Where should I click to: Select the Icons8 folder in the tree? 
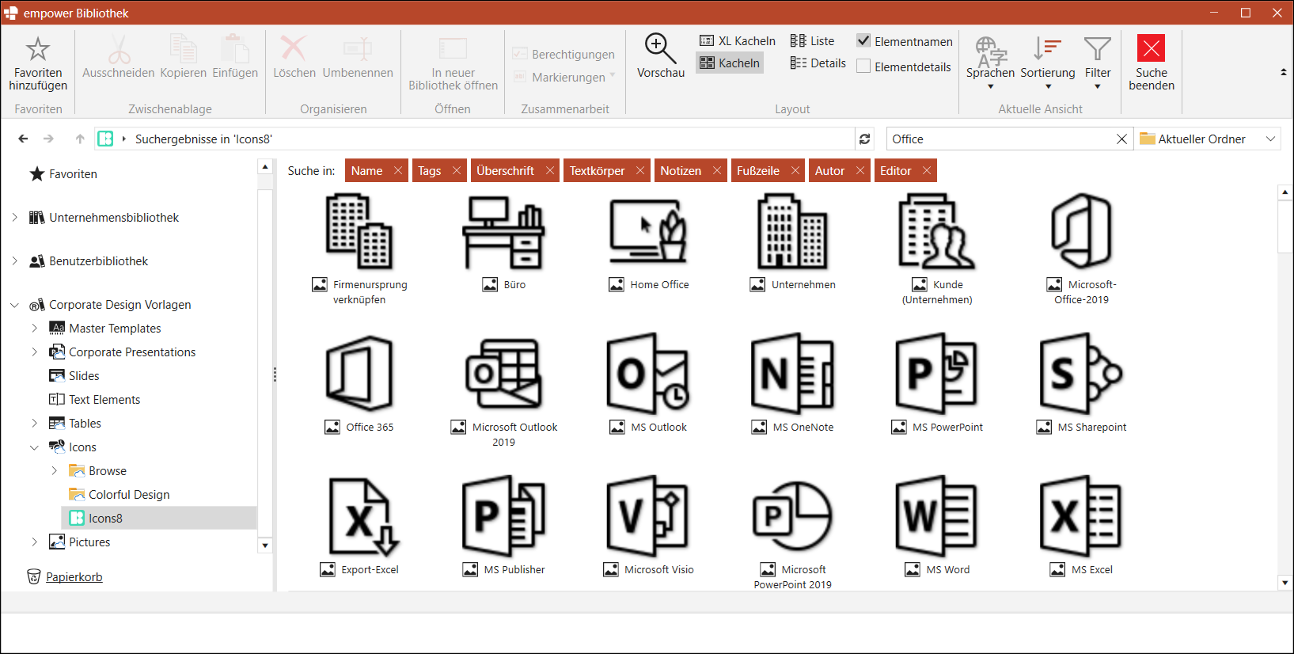159,518
